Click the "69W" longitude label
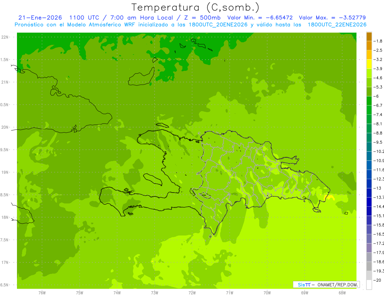 click(x=305, y=293)
